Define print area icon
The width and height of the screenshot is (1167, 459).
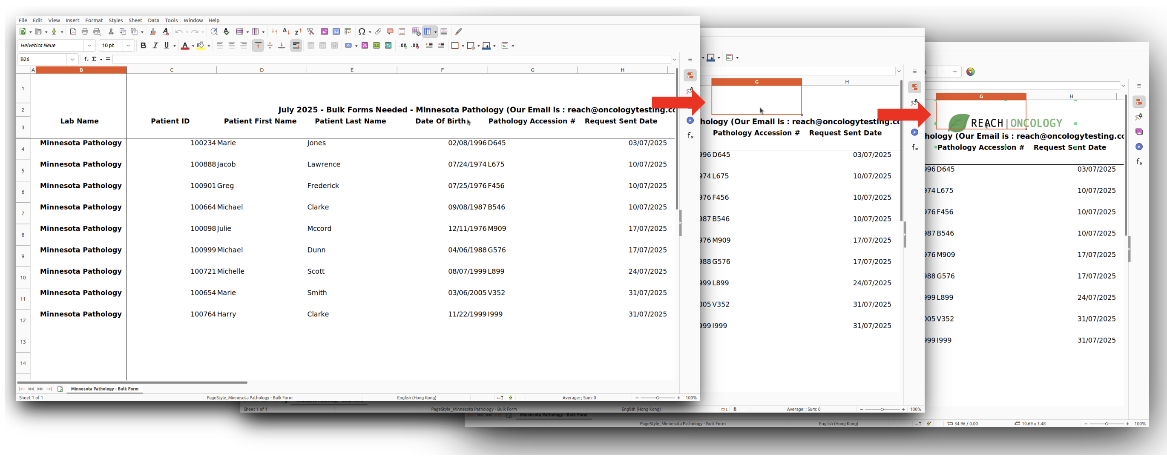416,32
